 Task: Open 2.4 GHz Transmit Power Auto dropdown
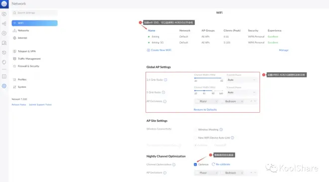coord(241,80)
